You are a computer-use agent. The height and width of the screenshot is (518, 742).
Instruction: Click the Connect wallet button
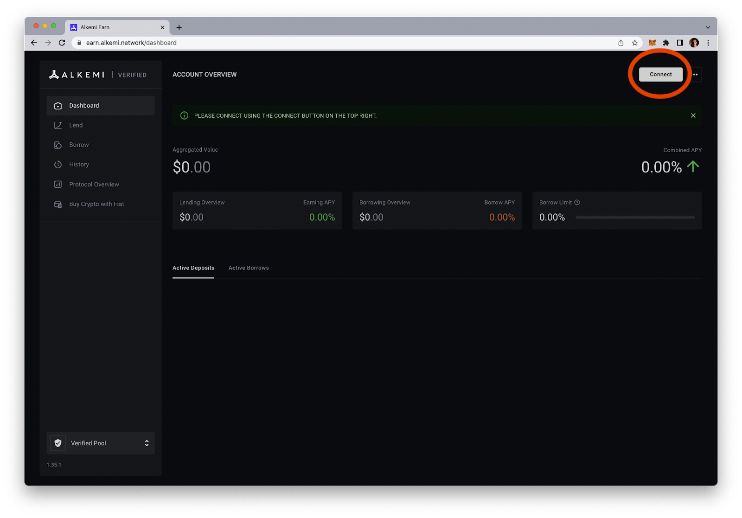(x=660, y=74)
